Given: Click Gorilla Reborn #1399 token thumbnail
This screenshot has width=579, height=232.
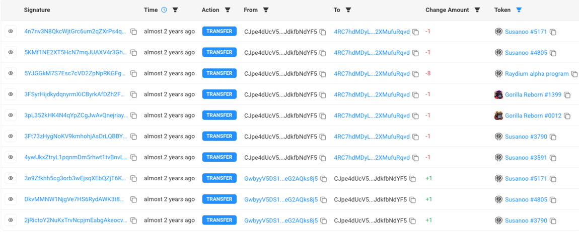Looking at the screenshot, I should pos(498,94).
